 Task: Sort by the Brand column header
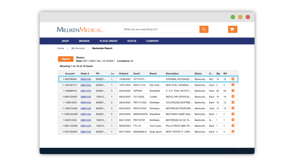pyautogui.click(x=153, y=74)
